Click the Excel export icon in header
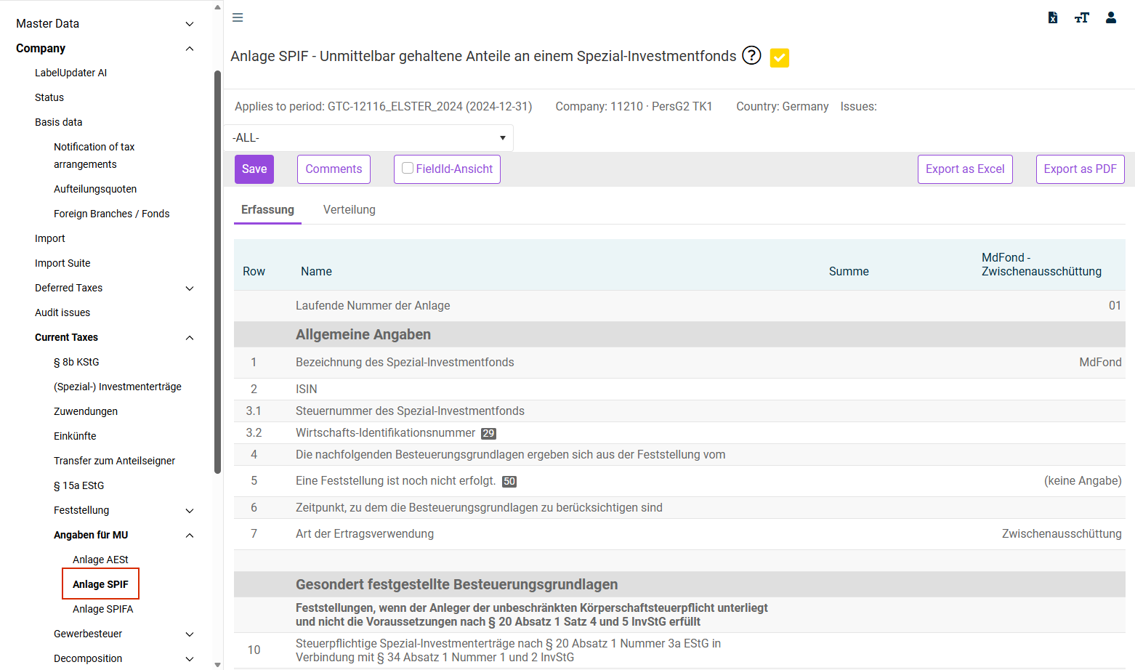Image resolution: width=1135 pixels, height=670 pixels. coord(1053,17)
